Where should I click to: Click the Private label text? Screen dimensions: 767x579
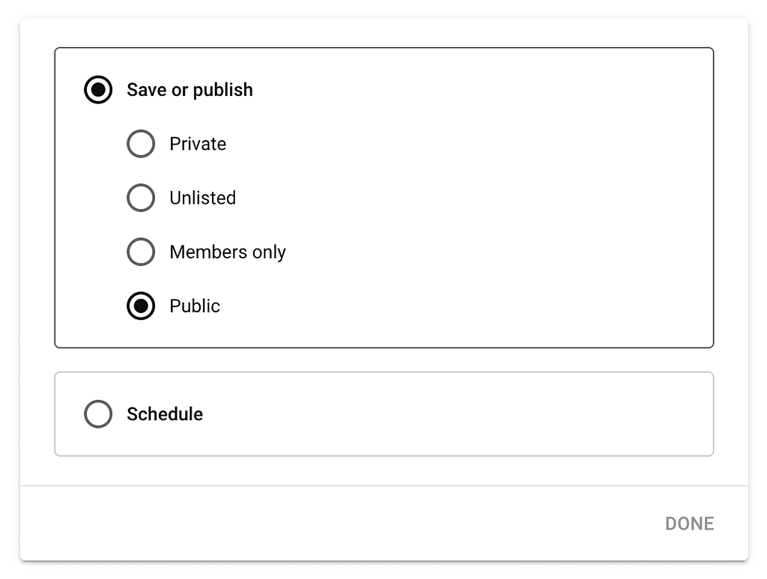pyautogui.click(x=197, y=144)
